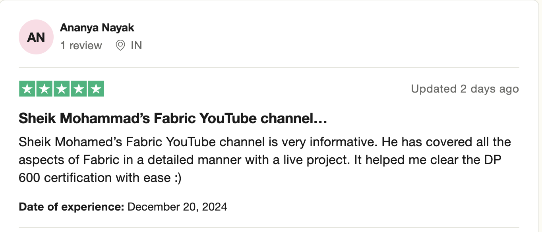542x232 pixels.
Task: Click the IN country code label
Action: (x=136, y=46)
